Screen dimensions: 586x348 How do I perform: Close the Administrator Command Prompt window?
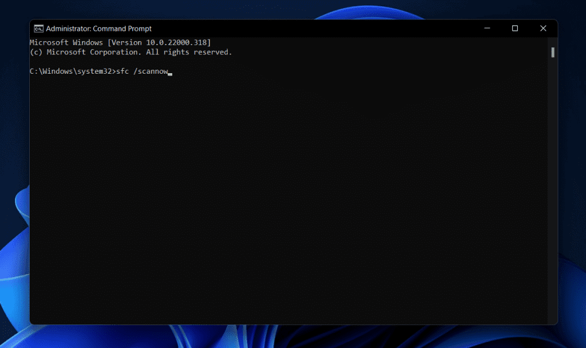(543, 29)
